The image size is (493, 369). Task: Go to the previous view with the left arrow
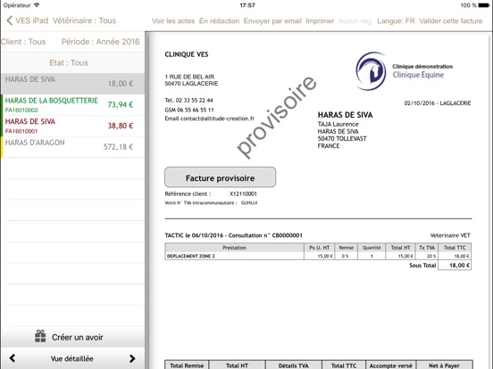pos(13,358)
